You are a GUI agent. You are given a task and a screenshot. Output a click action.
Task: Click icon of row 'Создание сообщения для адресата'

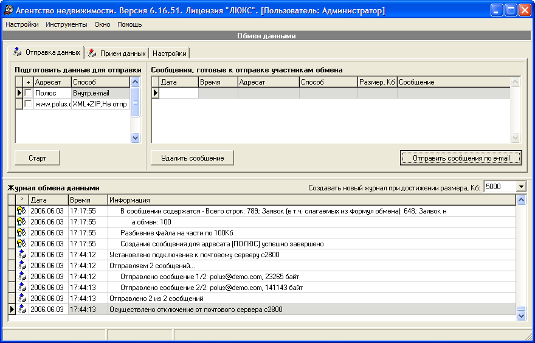22,244
